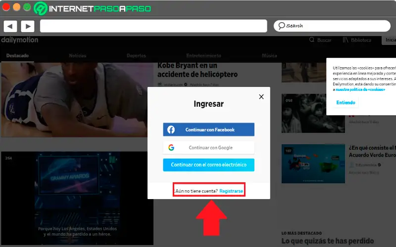Open the Grammy Awards video thumbnail
Screen dimensions: 396x247
[x=77, y=198]
